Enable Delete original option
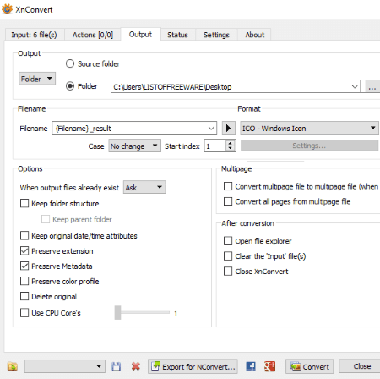380x379 pixels. click(24, 296)
